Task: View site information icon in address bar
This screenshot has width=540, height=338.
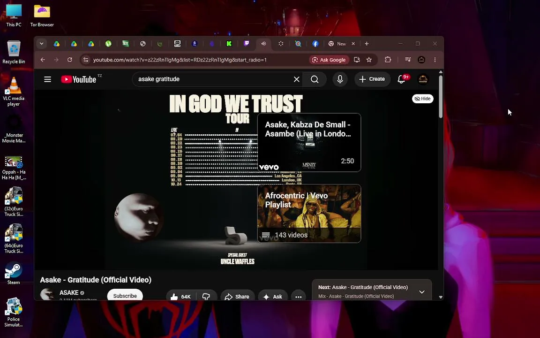Action: point(86,60)
